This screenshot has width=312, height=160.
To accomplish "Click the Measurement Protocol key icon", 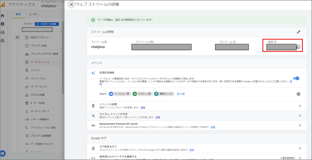I will pos(93,125).
